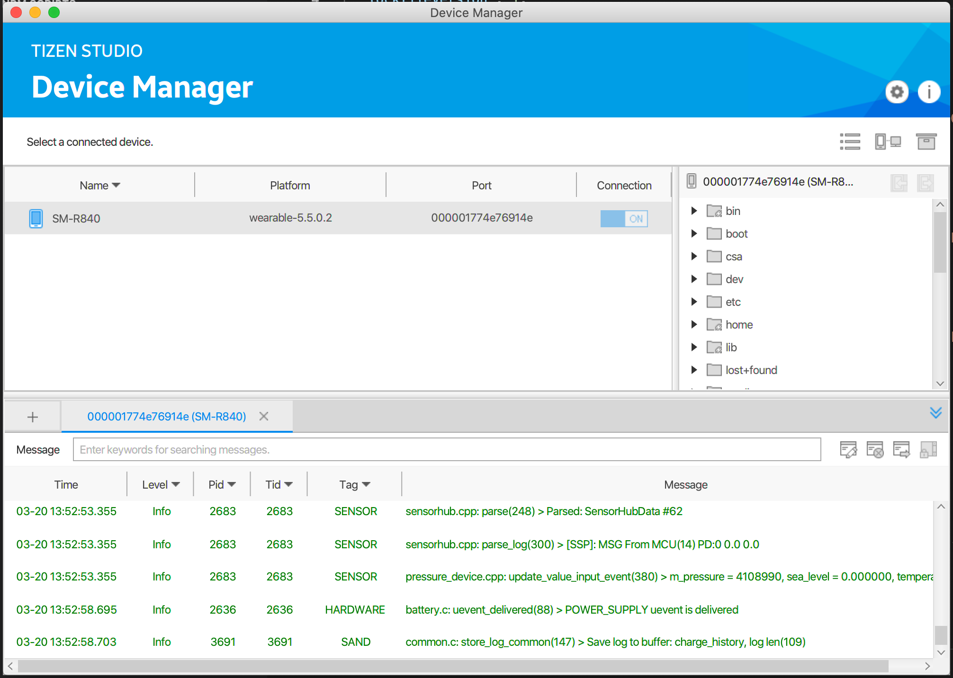953x678 pixels.
Task: Click the info icon in header
Action: [928, 92]
